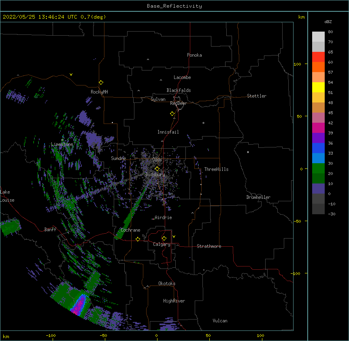
Task: Select the blue 33–36 dBZ legend swatch
Action: (x=318, y=148)
